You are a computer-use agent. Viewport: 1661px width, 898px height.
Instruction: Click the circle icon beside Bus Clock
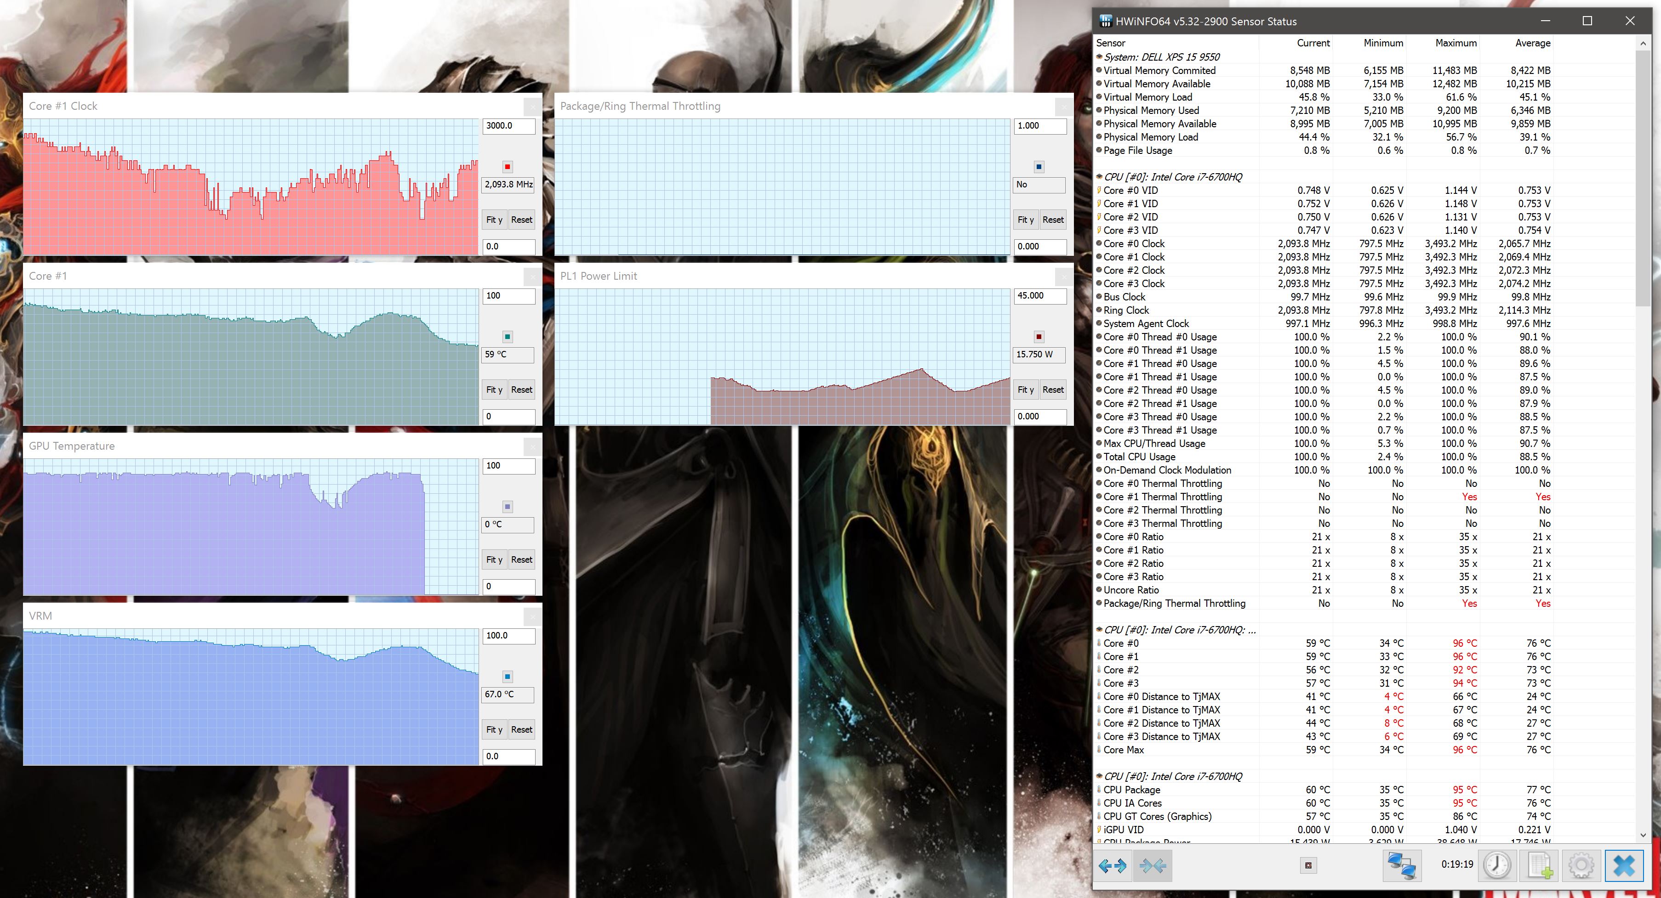[1099, 296]
